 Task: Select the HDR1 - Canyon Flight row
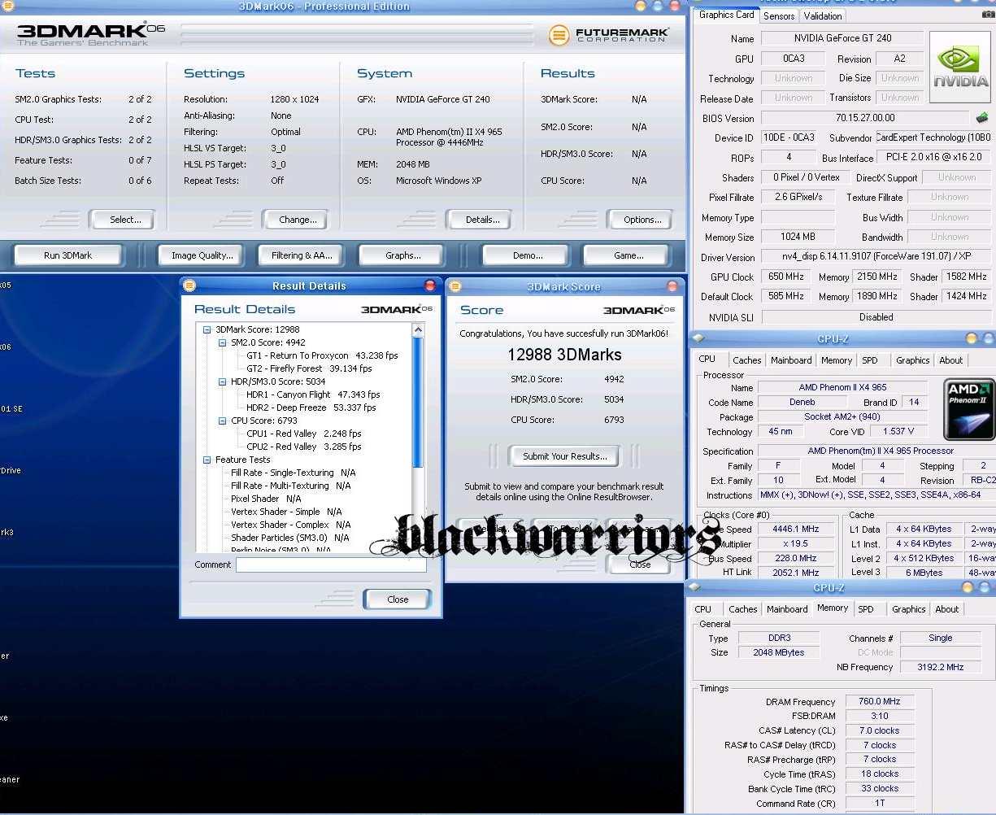(x=313, y=394)
